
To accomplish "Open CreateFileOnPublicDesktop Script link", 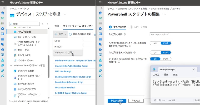I will [71, 66].
